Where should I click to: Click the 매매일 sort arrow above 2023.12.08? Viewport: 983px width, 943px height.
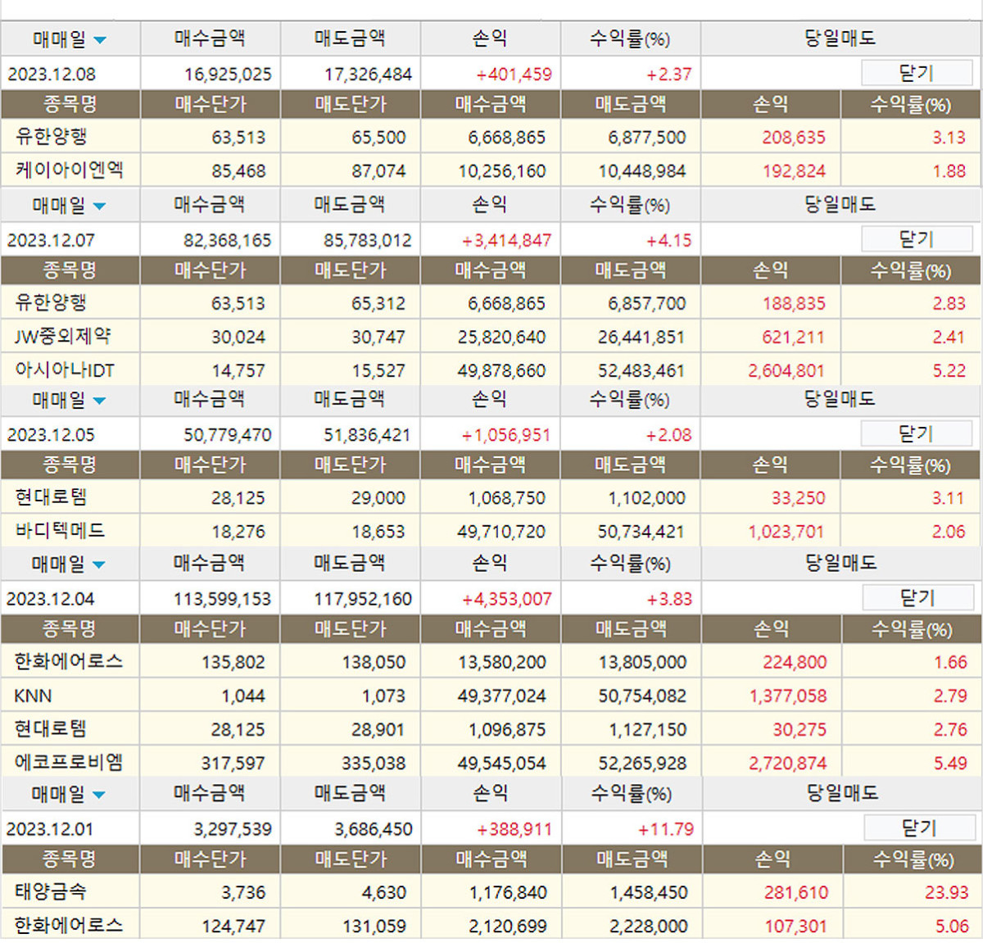click(x=100, y=40)
